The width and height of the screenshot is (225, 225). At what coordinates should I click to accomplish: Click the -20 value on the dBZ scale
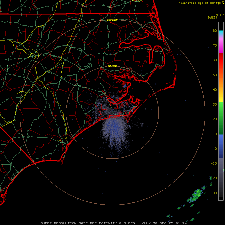[214, 178]
